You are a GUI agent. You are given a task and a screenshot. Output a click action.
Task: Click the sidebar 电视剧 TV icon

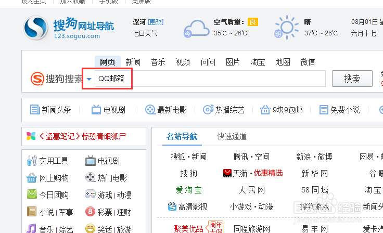pos(91,161)
